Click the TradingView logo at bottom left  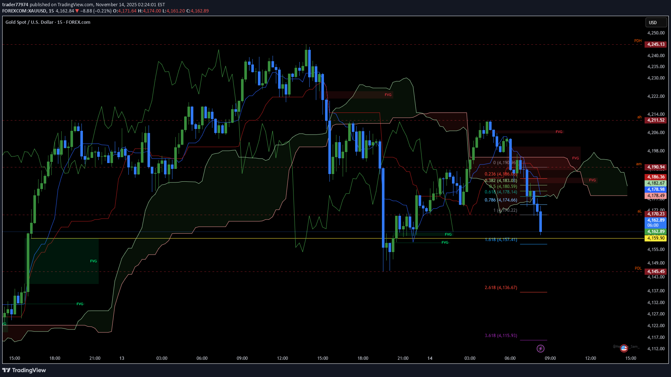pyautogui.click(x=25, y=370)
